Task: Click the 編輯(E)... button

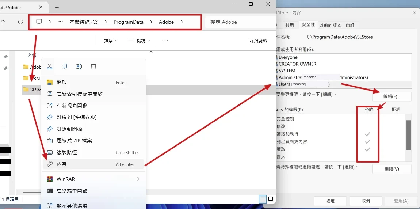Action: point(392,96)
